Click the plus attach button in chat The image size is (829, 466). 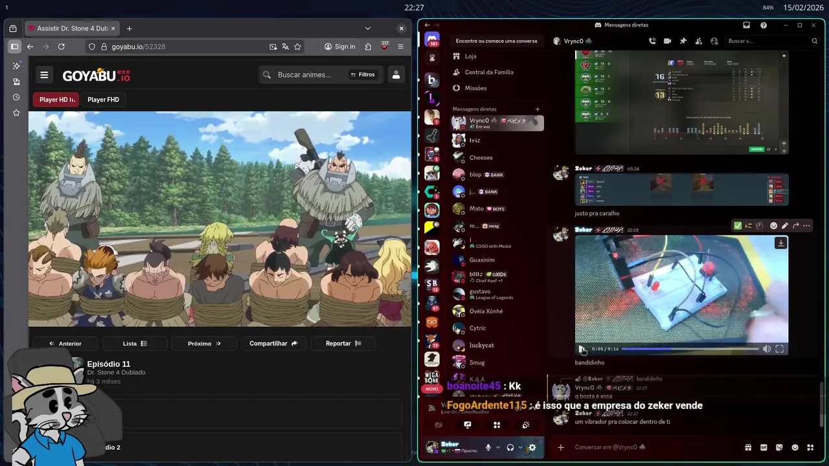(560, 447)
